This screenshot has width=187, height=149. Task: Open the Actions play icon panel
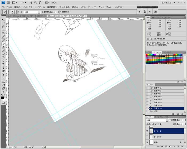pos(155,11)
